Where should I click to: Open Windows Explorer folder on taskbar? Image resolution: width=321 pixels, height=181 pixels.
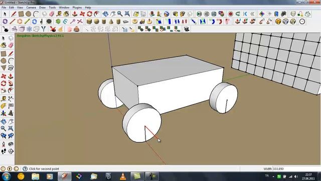click(35, 176)
